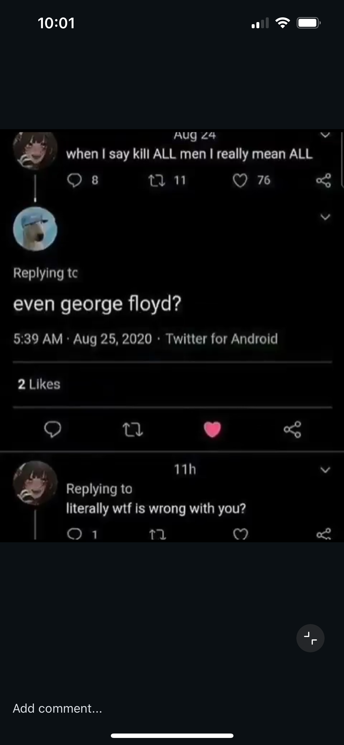Expand options chevron on the top tweet
Image resolution: width=344 pixels, height=745 pixels.
click(325, 135)
